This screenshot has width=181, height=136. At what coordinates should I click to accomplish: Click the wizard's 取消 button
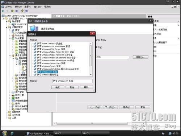pos(143,107)
